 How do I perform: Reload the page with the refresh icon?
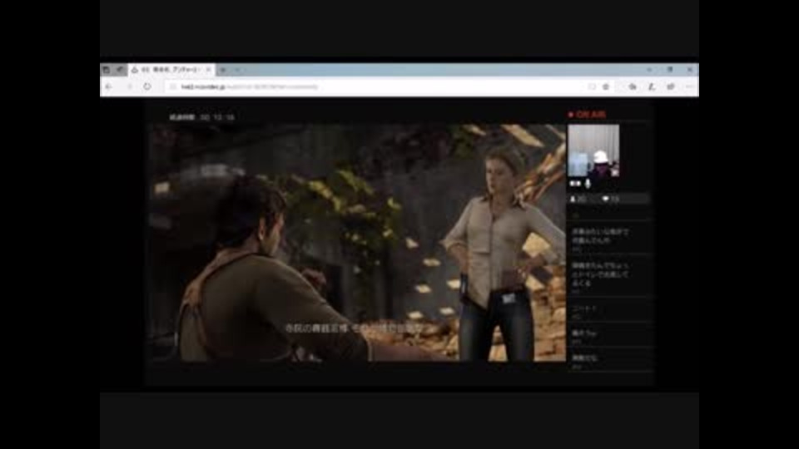(x=147, y=87)
